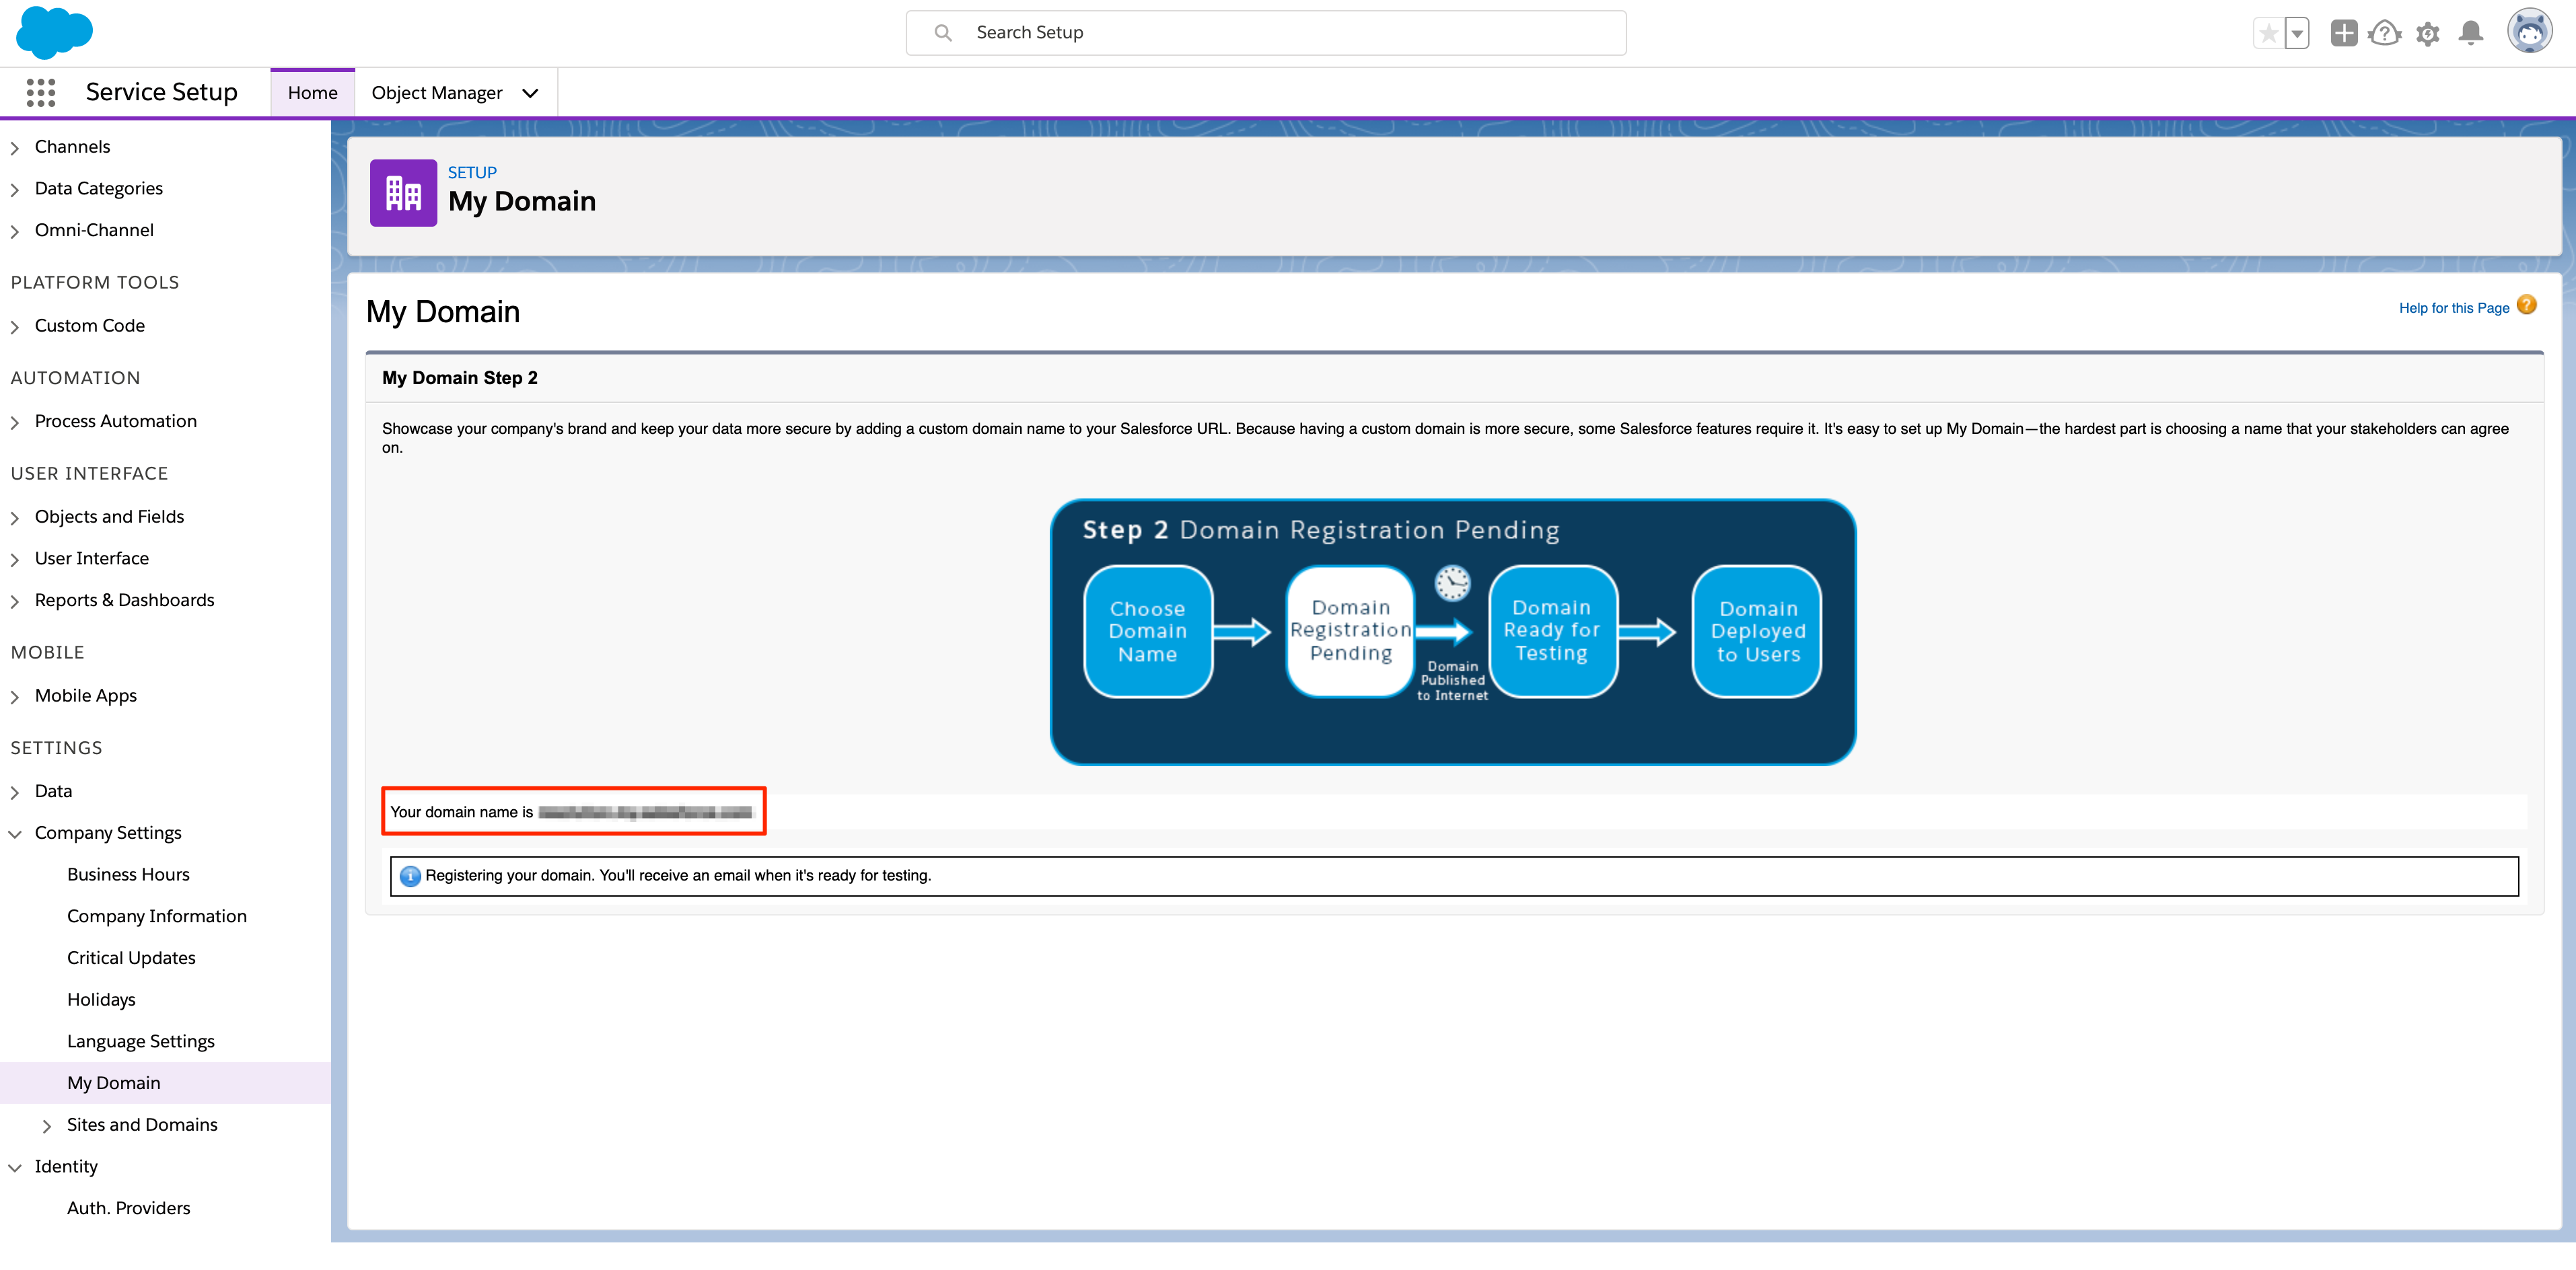The width and height of the screenshot is (2576, 1270).
Task: Click the Domain Deployed to Users box
Action: coord(1757,632)
